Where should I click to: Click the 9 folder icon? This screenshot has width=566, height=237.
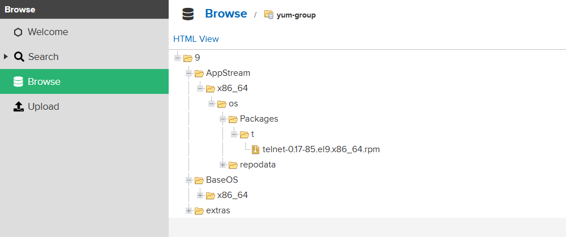pos(187,58)
